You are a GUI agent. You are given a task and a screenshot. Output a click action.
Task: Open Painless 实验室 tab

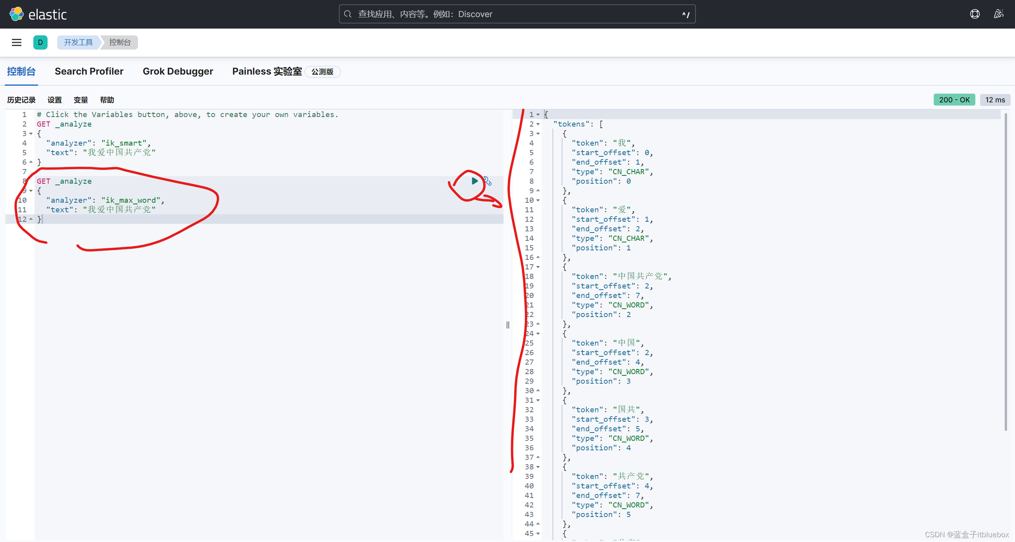pyautogui.click(x=267, y=71)
